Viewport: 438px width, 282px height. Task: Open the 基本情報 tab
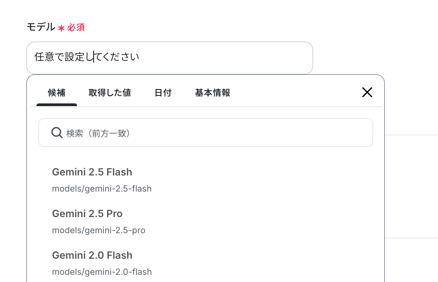coord(212,93)
